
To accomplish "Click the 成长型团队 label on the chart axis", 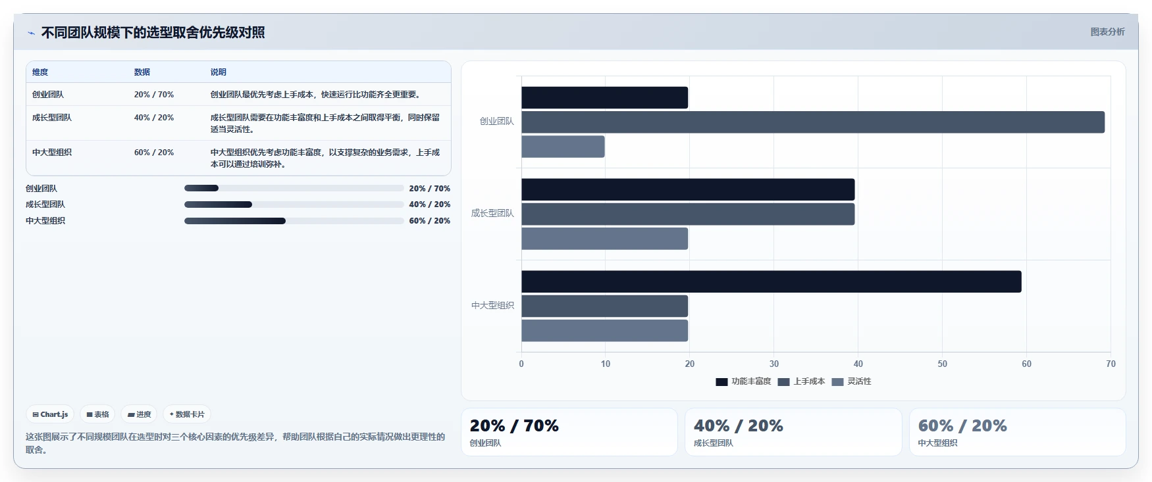I will click(492, 213).
